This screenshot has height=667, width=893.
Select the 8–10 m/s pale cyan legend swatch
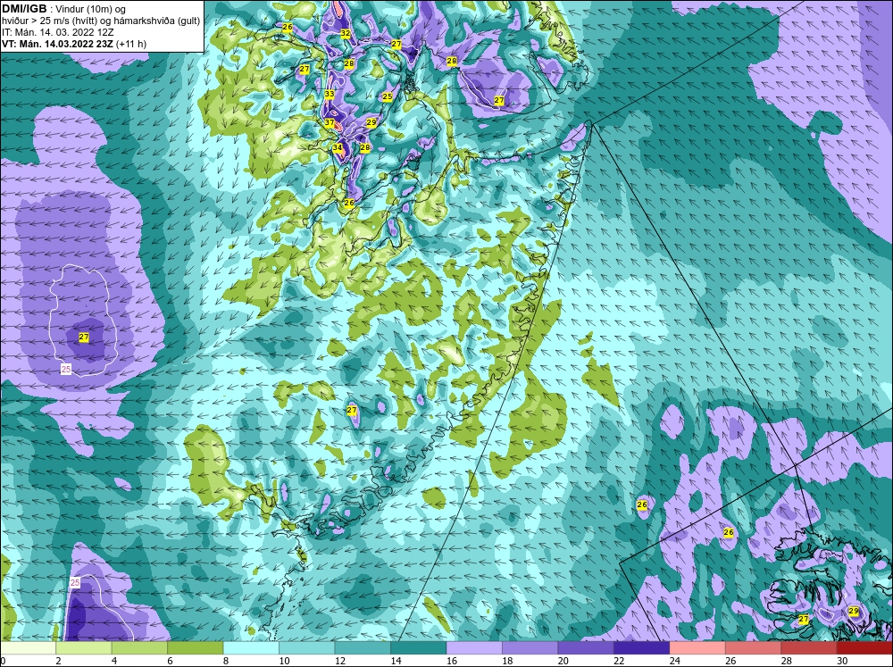251,648
